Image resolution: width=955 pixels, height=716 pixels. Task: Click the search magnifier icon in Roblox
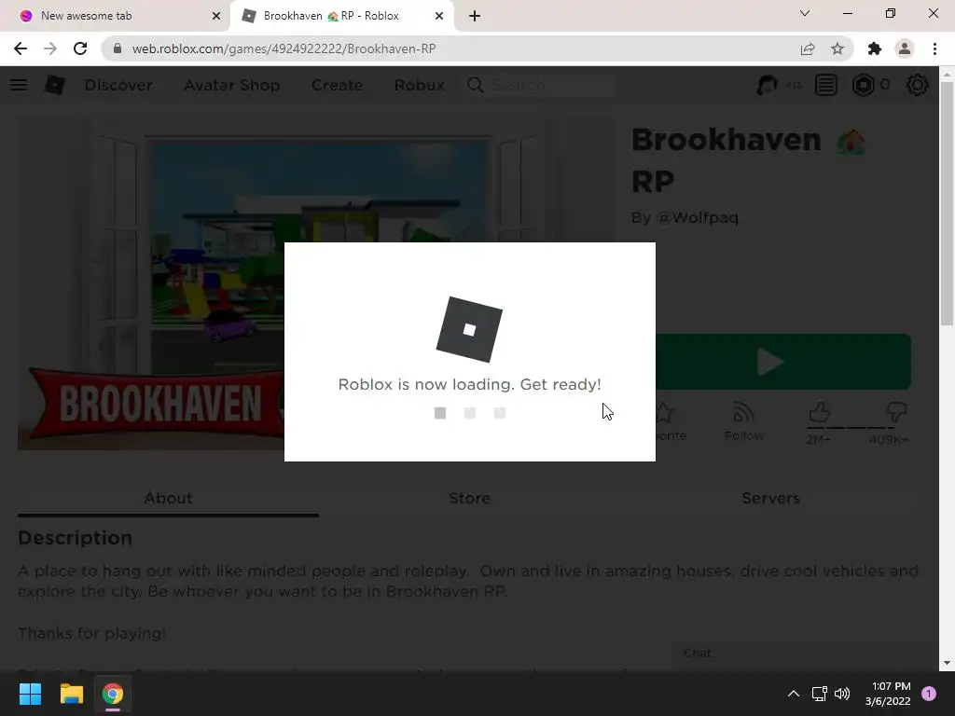coord(475,85)
